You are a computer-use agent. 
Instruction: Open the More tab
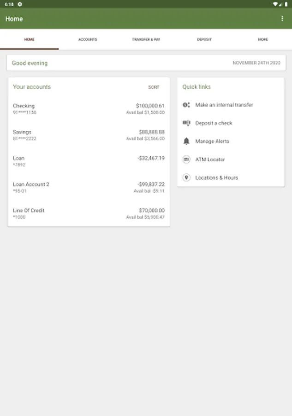263,39
